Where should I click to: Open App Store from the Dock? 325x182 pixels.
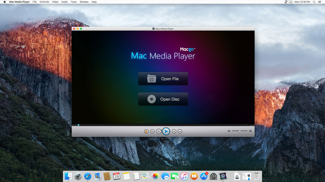click(x=204, y=176)
